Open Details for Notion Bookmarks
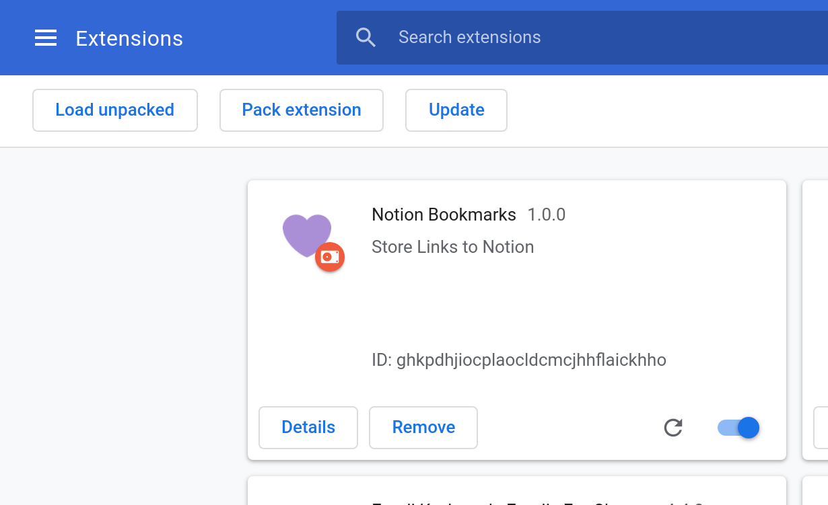This screenshot has height=505, width=828. [308, 428]
